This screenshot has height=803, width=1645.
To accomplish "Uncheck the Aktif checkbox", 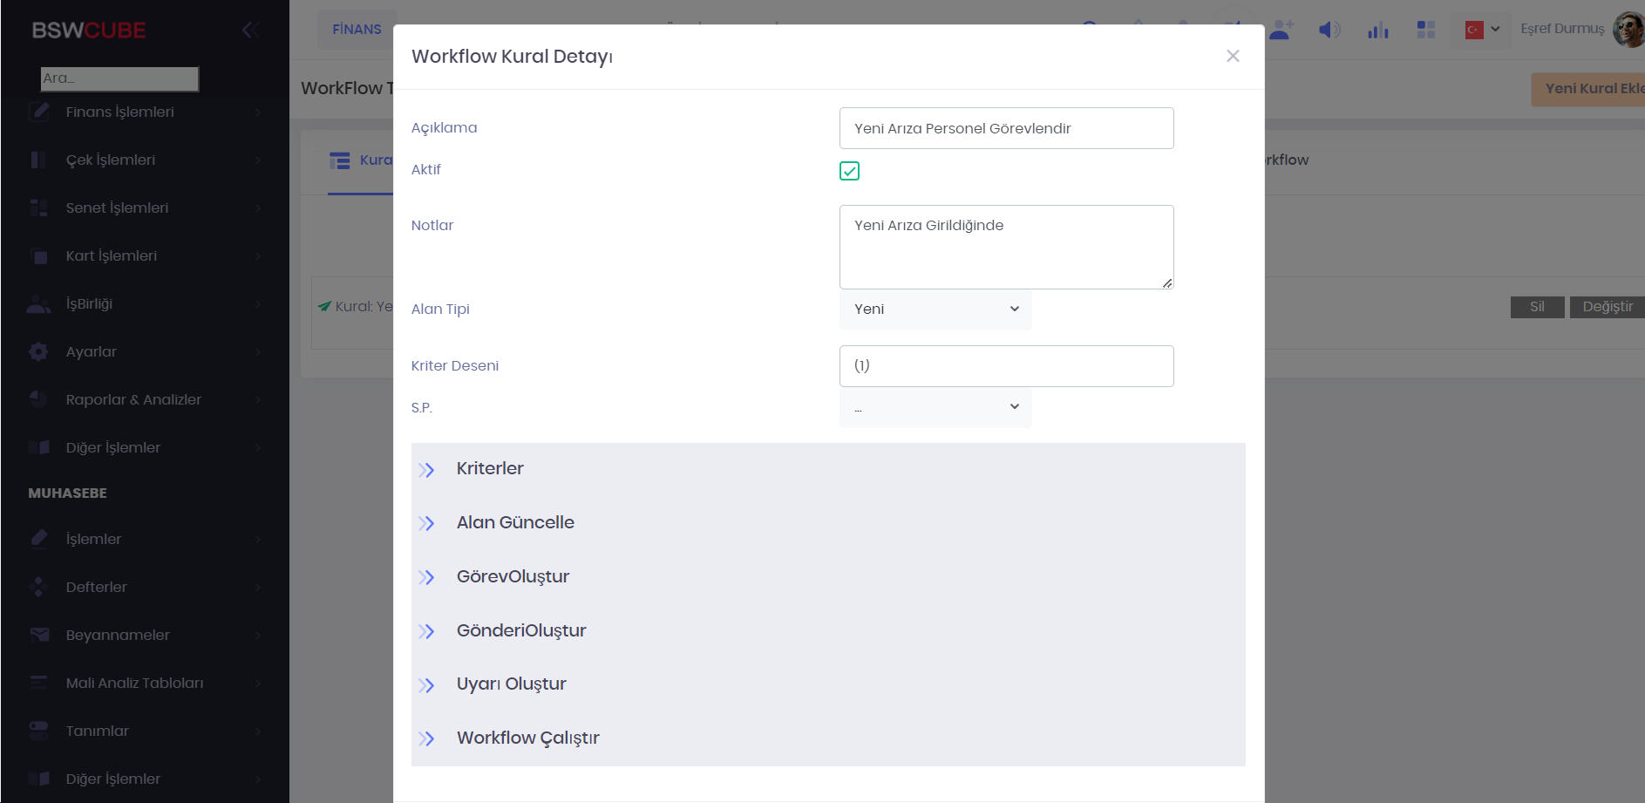I will tap(849, 171).
